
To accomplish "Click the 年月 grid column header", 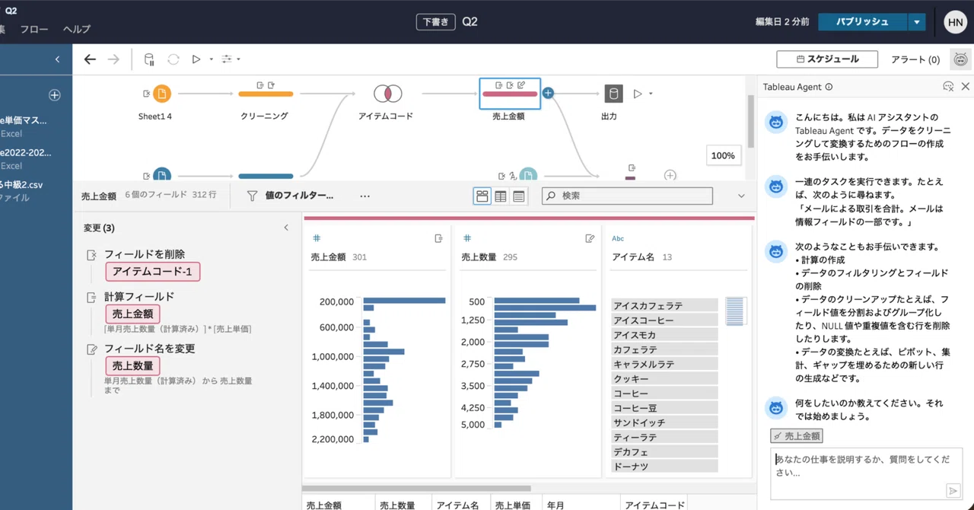I will 555,505.
